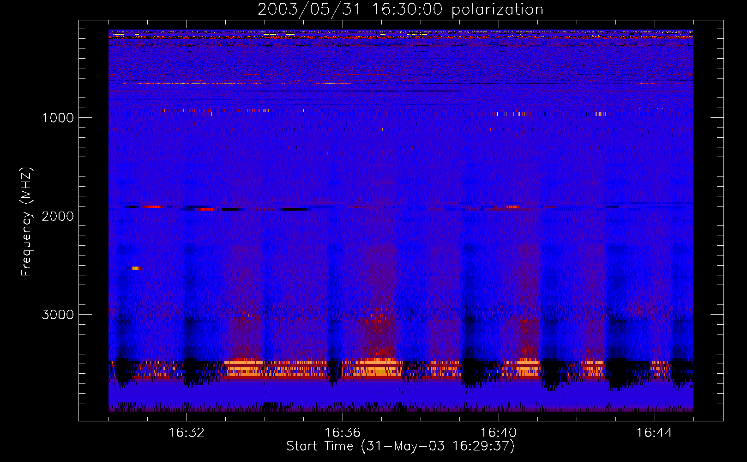The image size is (747, 462).
Task: Click the plot title "2003/05/31 16:30:00 polarization"
Action: [x=400, y=10]
